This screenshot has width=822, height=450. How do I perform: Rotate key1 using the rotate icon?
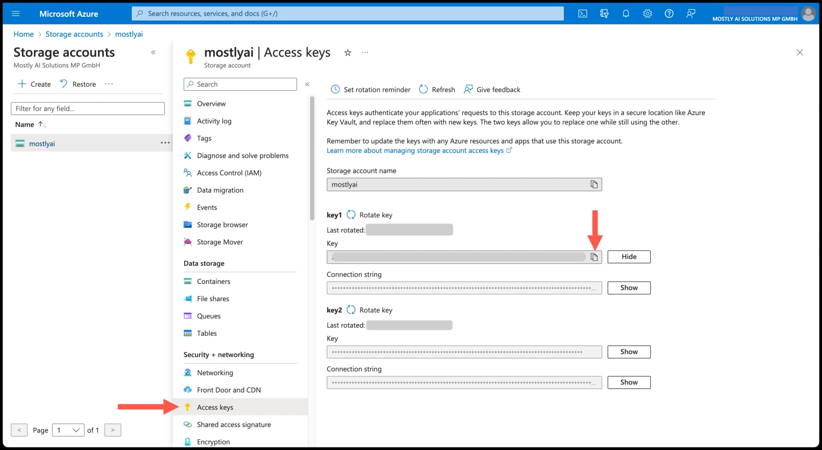(351, 215)
